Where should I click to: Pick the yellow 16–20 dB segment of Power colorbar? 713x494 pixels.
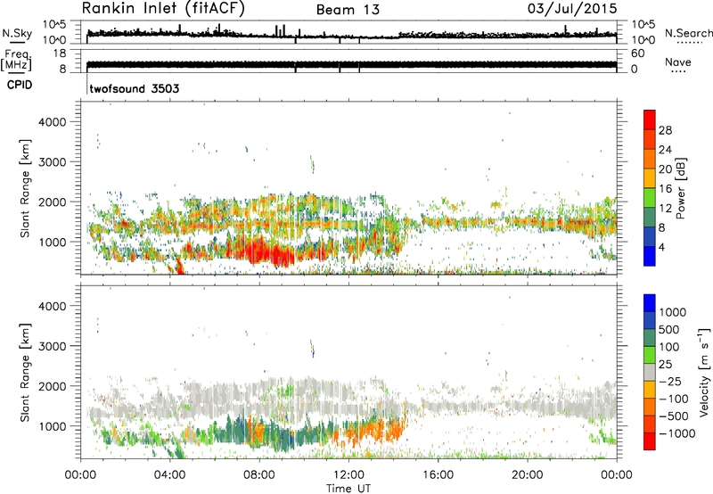(650, 178)
